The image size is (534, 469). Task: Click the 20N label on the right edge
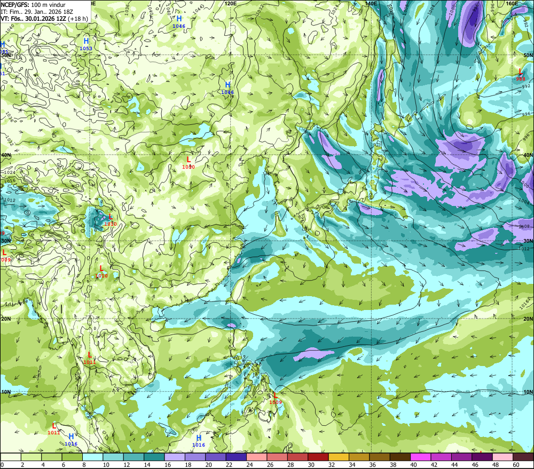[x=528, y=319]
